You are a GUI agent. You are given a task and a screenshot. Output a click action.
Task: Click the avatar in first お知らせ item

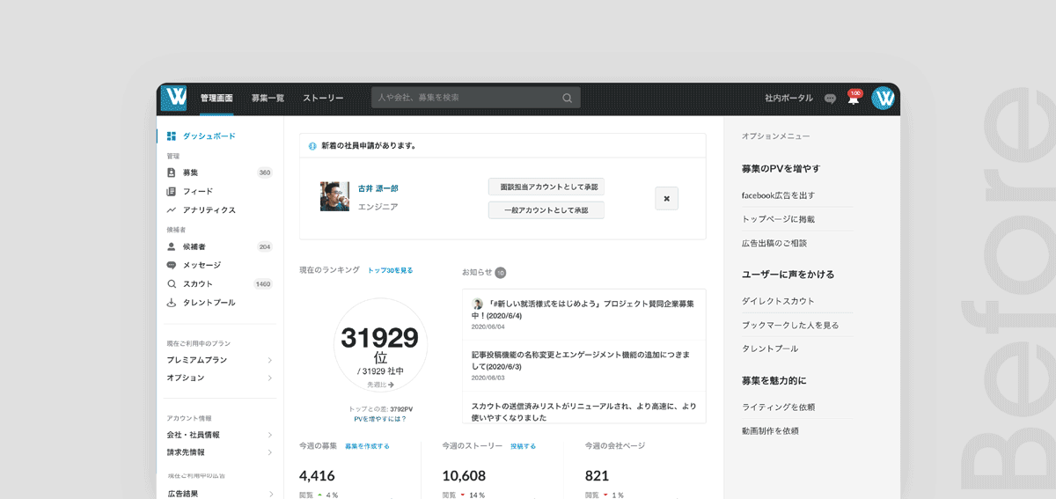(x=478, y=304)
